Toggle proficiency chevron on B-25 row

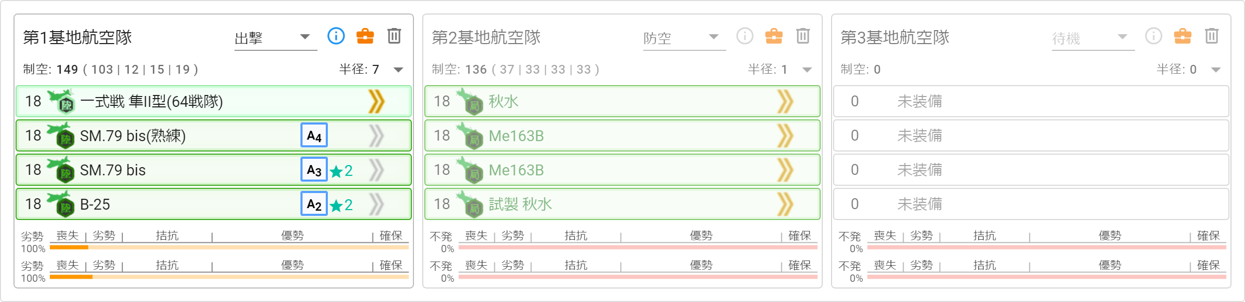(x=376, y=204)
